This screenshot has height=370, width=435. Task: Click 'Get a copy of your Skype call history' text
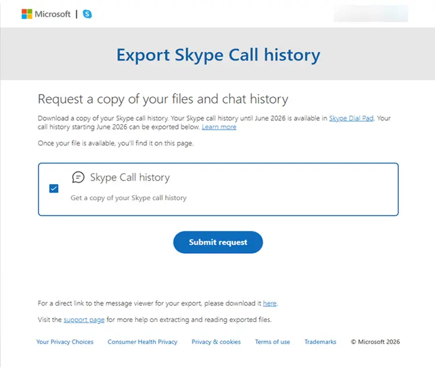click(129, 198)
